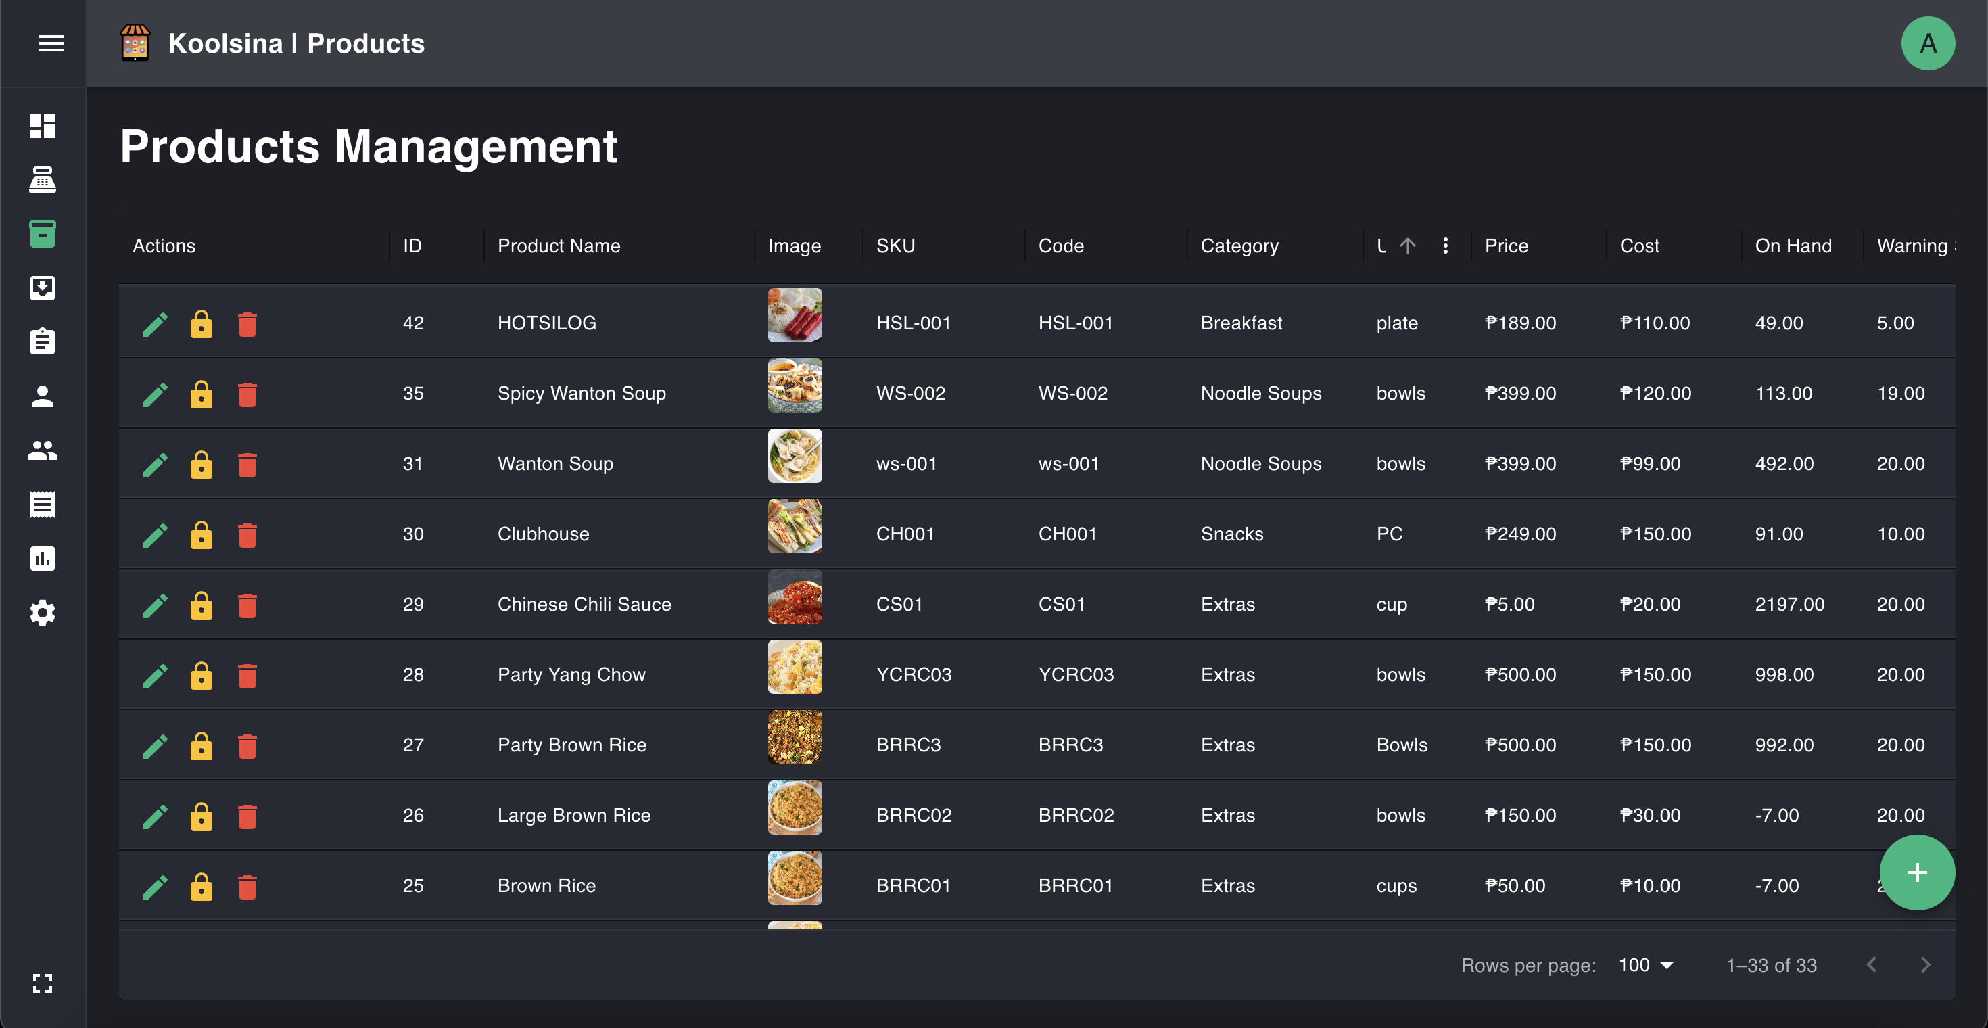Viewport: 1988px width, 1028px height.
Task: Open the column options three-dot menu
Action: click(1445, 246)
